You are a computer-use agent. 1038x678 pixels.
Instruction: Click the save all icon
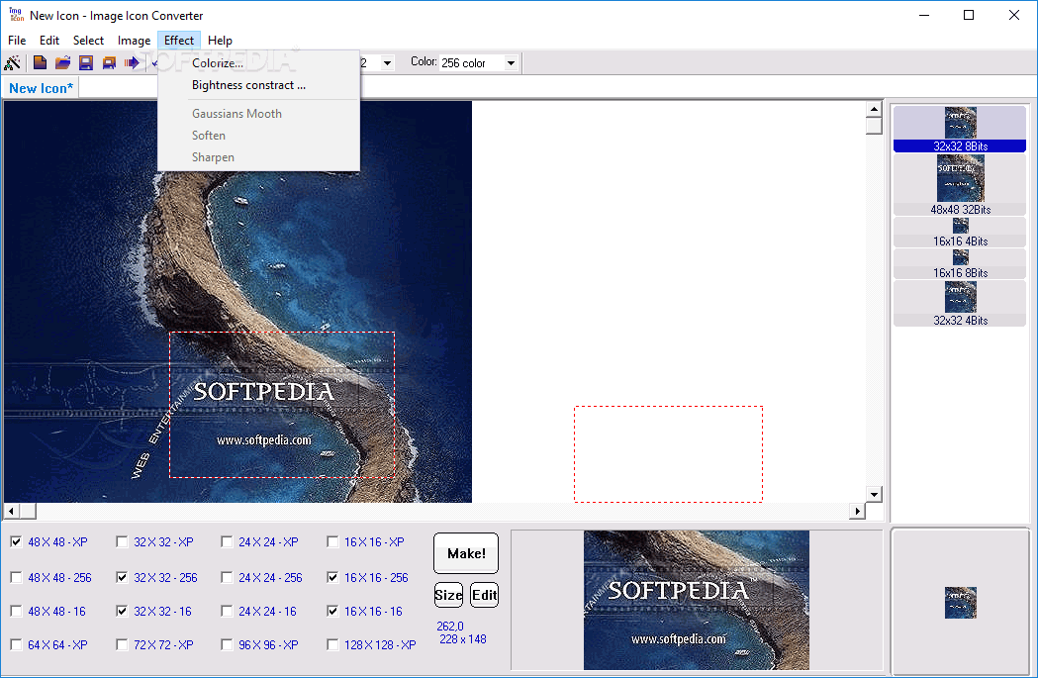pos(109,63)
